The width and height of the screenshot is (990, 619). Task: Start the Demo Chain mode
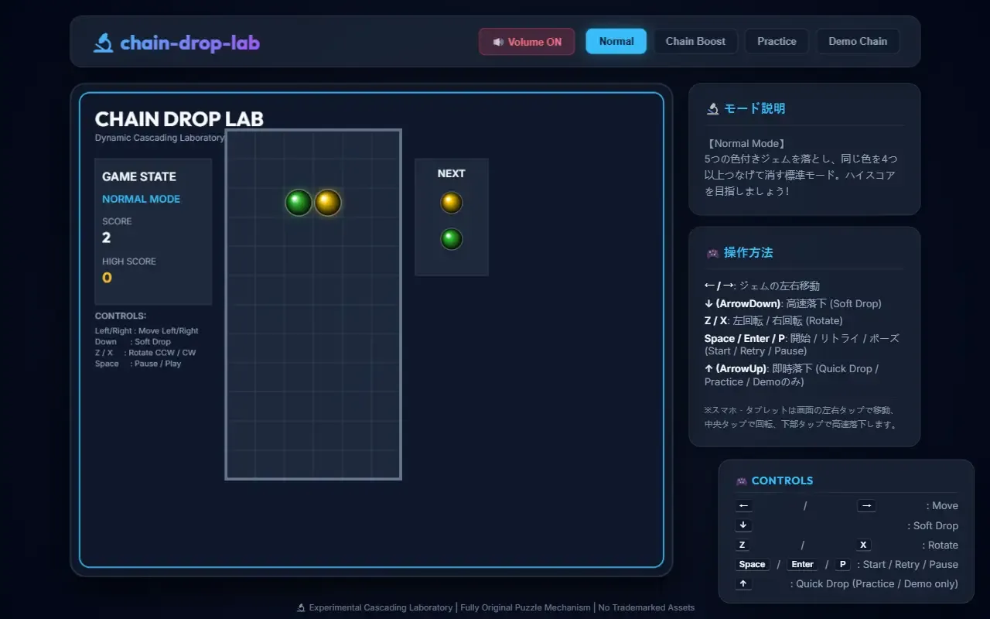[x=858, y=41]
